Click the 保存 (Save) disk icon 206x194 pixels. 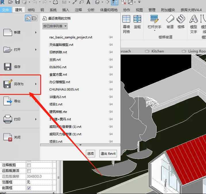coord(8,67)
